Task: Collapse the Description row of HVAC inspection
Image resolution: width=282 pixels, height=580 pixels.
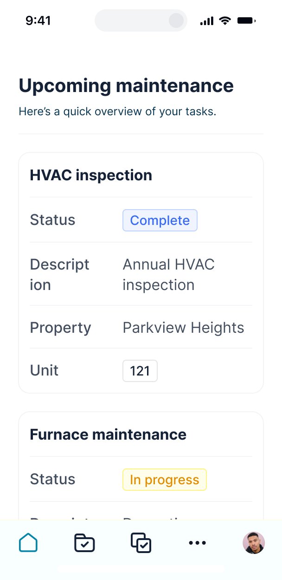Action: tap(59, 274)
